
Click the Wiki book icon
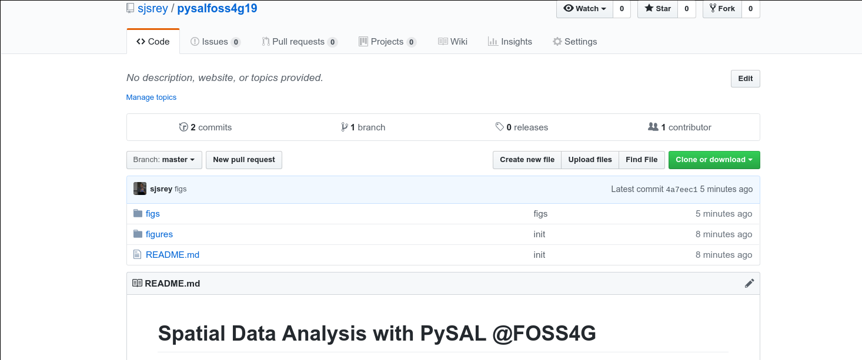(x=443, y=42)
